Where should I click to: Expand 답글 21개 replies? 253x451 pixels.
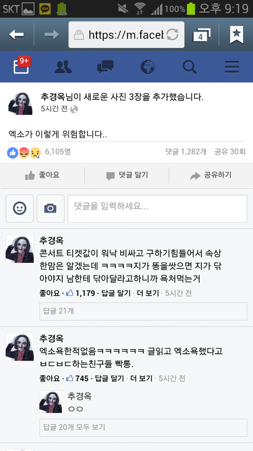coord(143,311)
